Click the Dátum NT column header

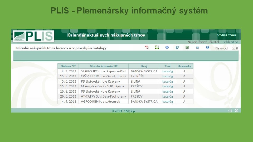click(68, 66)
